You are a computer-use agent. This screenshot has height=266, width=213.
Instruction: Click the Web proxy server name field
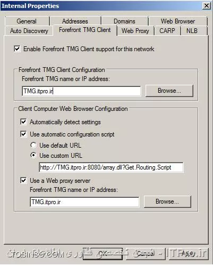point(84,202)
